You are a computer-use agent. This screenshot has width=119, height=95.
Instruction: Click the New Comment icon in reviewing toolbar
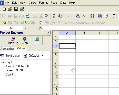pos(4,23)
